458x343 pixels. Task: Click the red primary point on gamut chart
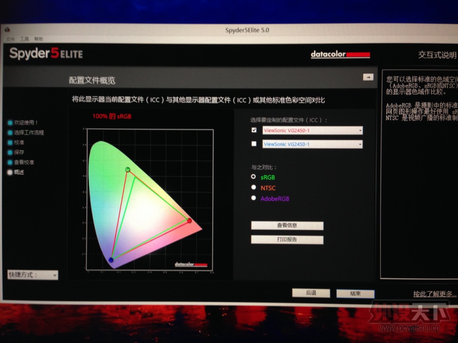[x=189, y=221]
